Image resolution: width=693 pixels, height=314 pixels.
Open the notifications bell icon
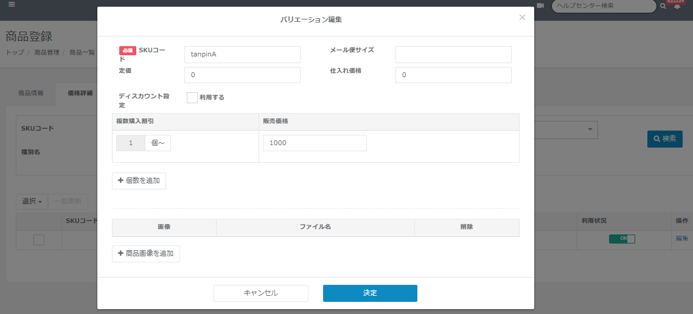(x=677, y=7)
